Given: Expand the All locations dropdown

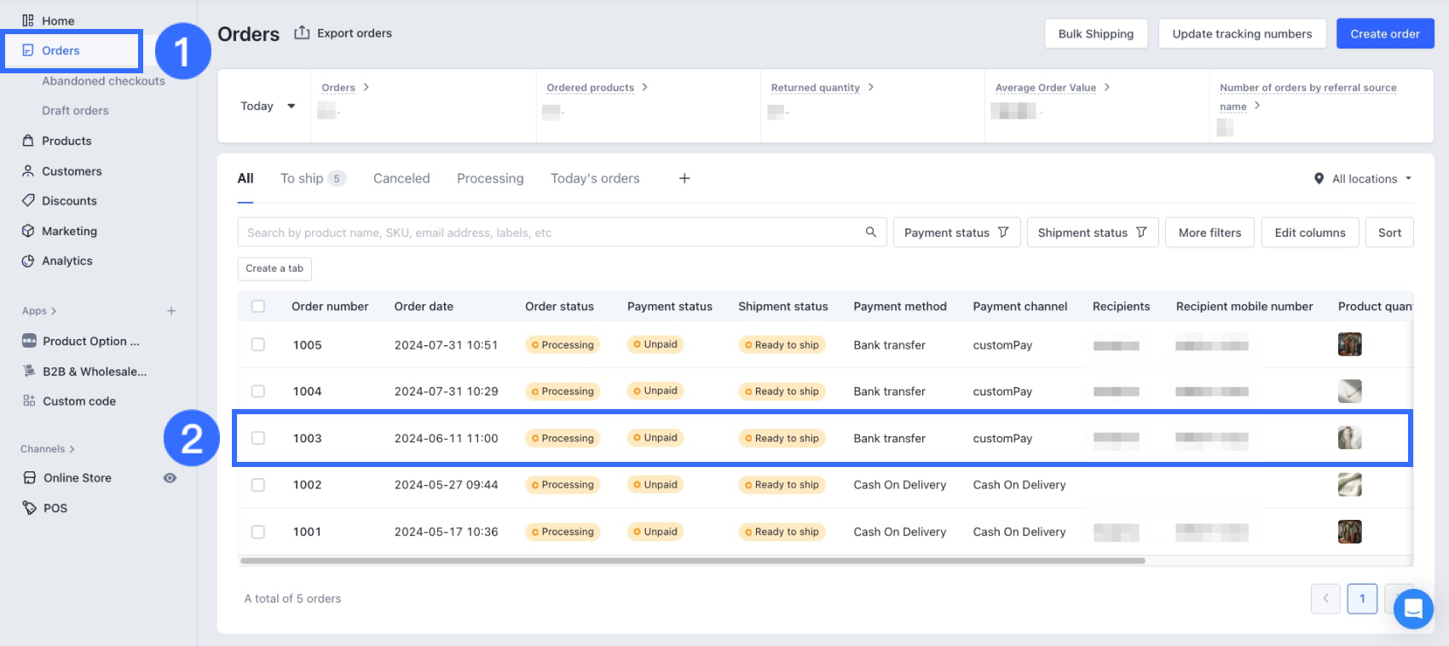Looking at the screenshot, I should point(1364,179).
